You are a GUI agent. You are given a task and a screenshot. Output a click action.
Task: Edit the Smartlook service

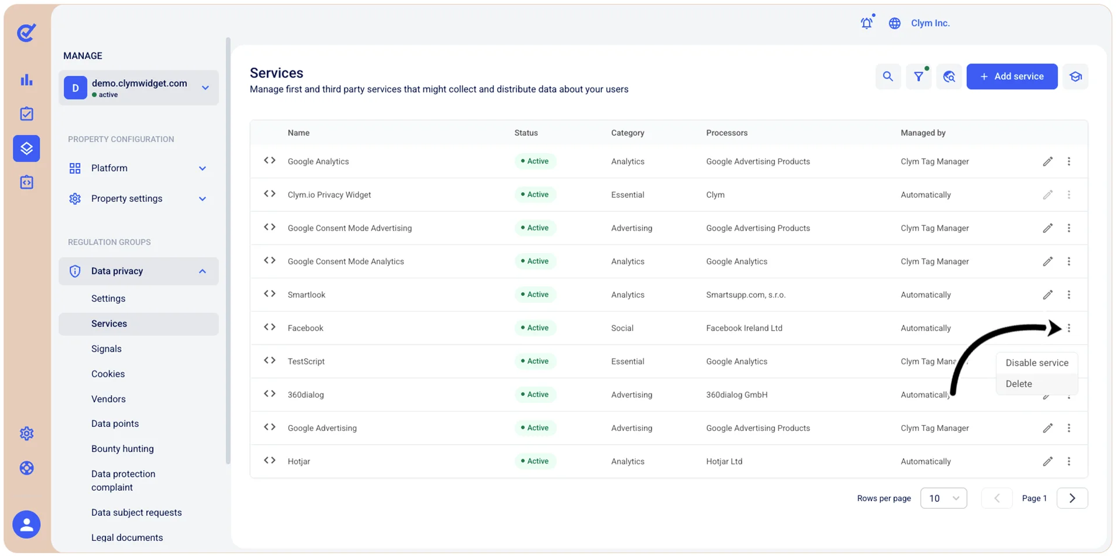[1047, 295]
